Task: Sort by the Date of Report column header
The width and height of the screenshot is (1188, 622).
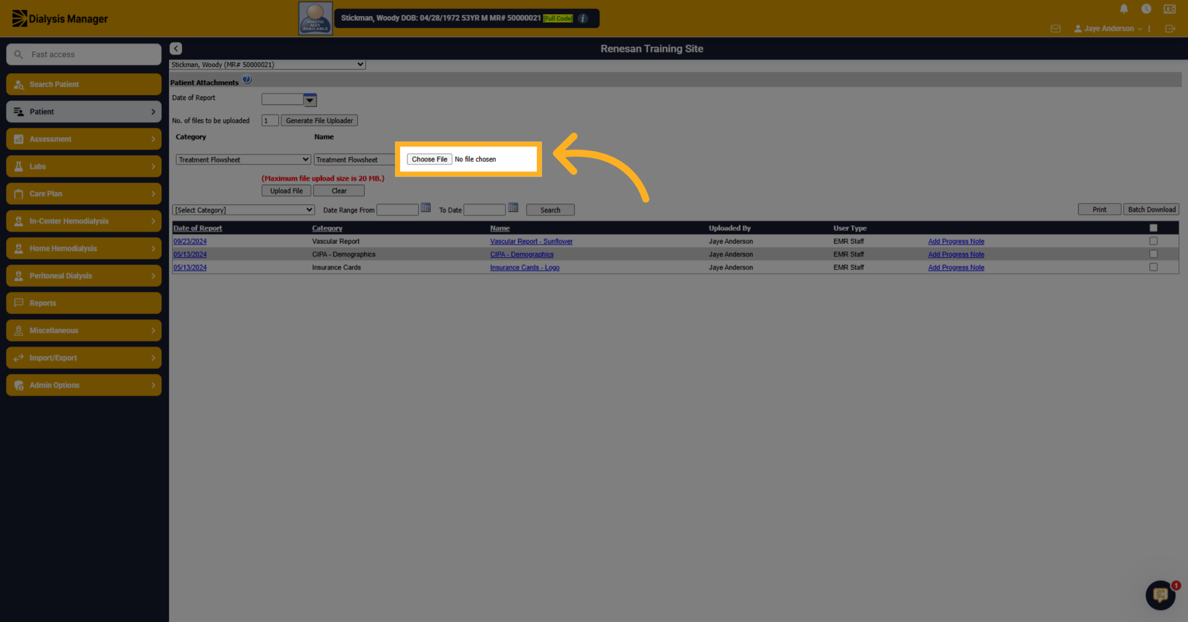Action: [198, 228]
